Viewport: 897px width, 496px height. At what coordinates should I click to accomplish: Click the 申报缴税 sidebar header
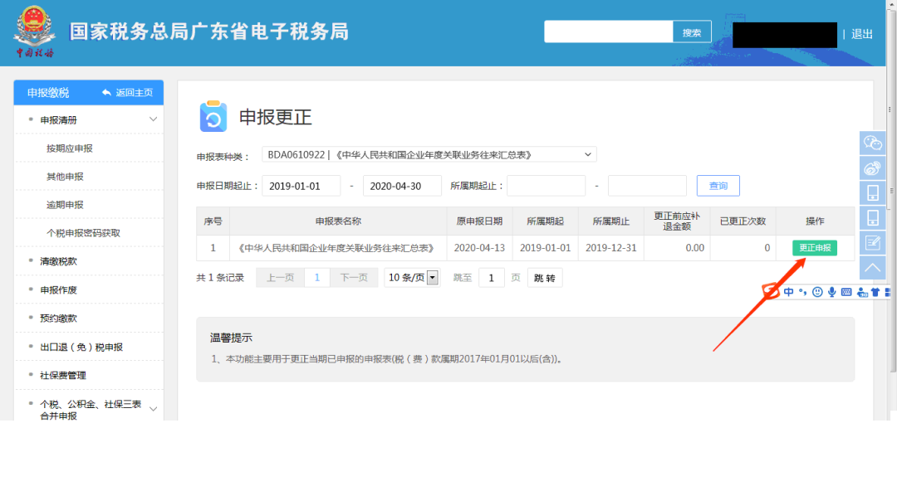tap(48, 93)
